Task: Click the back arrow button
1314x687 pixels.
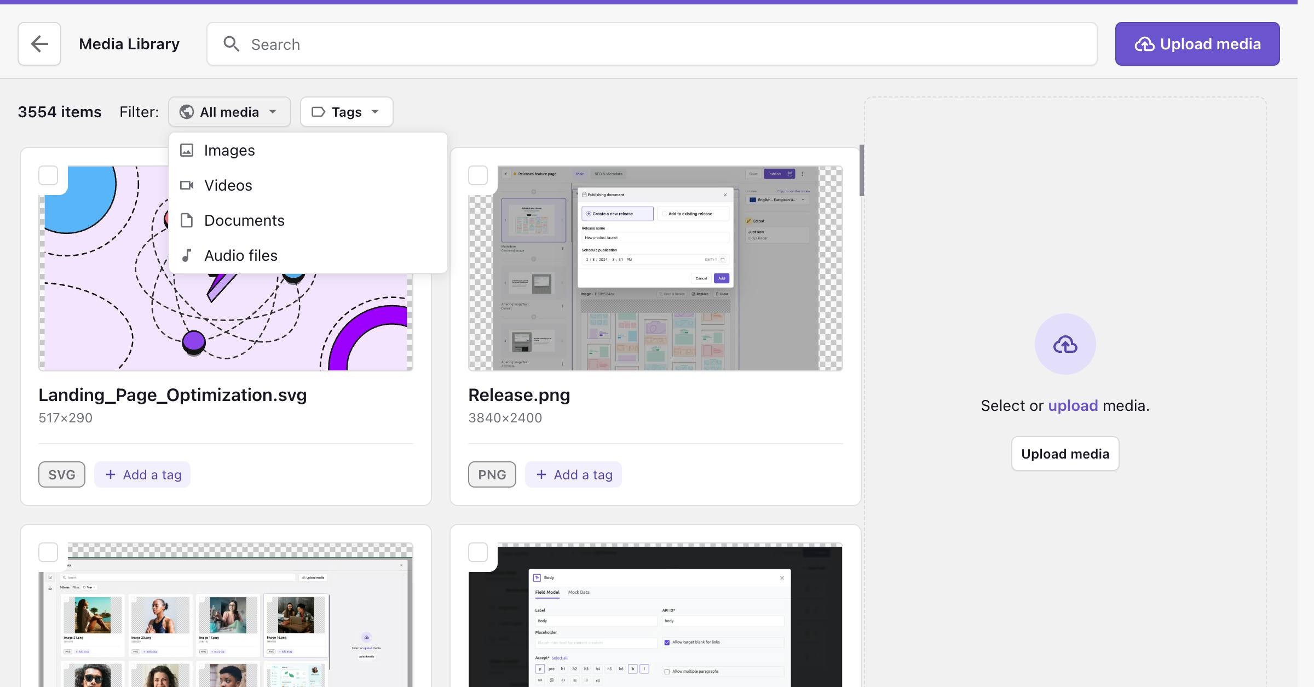Action: 39,44
